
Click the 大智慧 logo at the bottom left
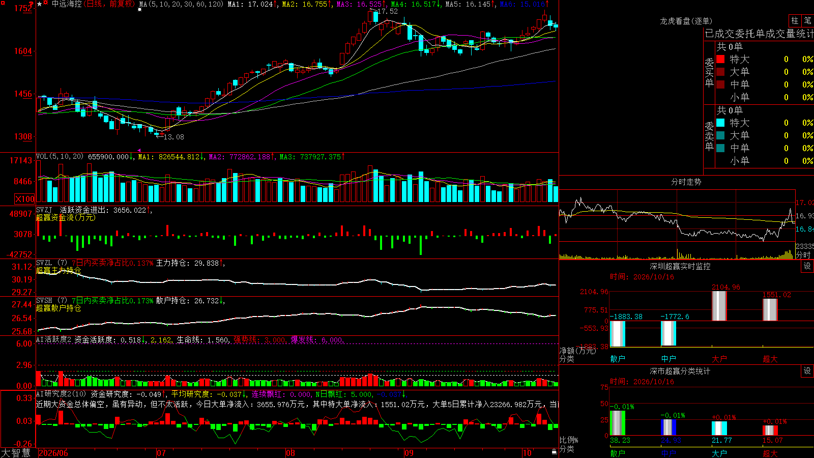pyautogui.click(x=16, y=453)
